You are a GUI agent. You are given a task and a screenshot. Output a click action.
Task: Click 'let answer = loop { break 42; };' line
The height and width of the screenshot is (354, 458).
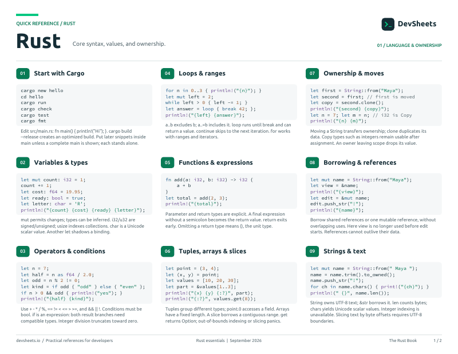pos(211,109)
